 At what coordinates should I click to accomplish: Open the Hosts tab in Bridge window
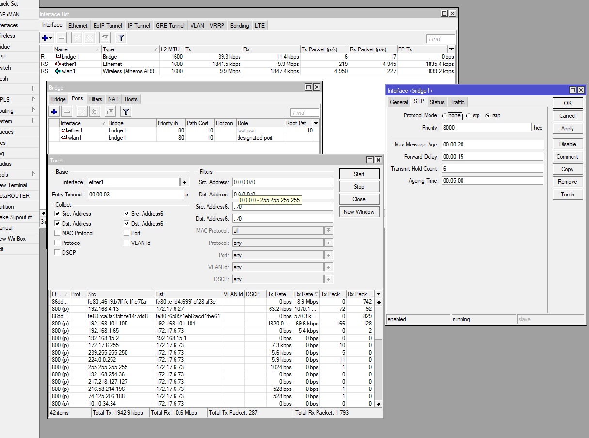[x=131, y=99]
